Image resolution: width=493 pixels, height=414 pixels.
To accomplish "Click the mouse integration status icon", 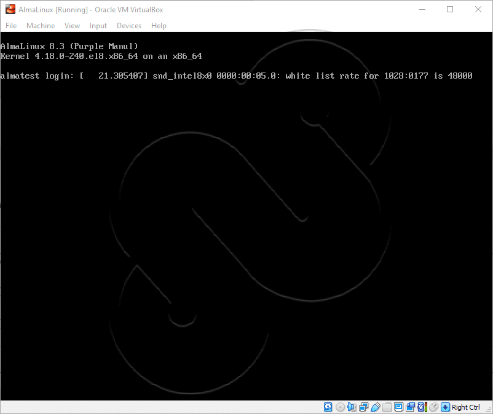I will 433,407.
